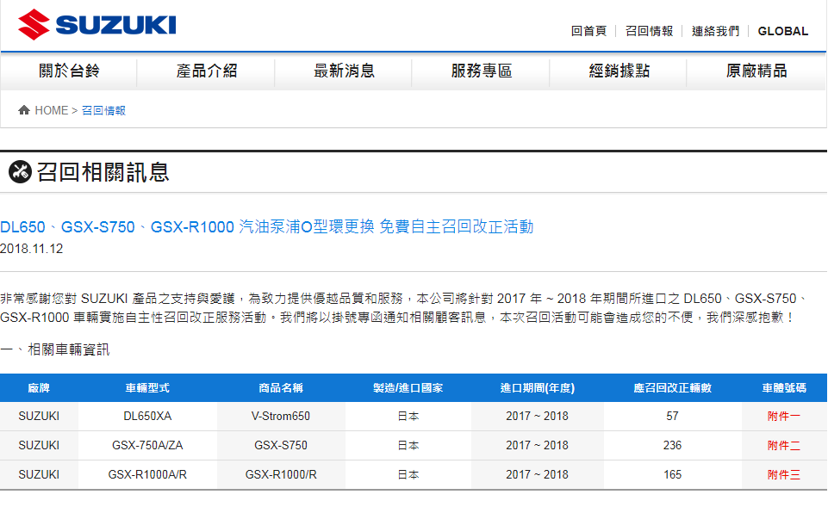
Task: Click 日本 cell in V-Strom650 row
Action: click(x=408, y=417)
